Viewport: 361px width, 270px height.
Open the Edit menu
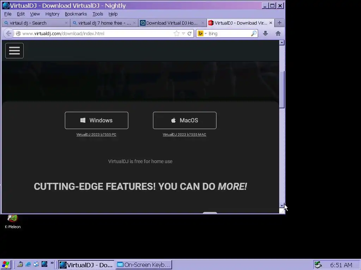pyautogui.click(x=21, y=14)
